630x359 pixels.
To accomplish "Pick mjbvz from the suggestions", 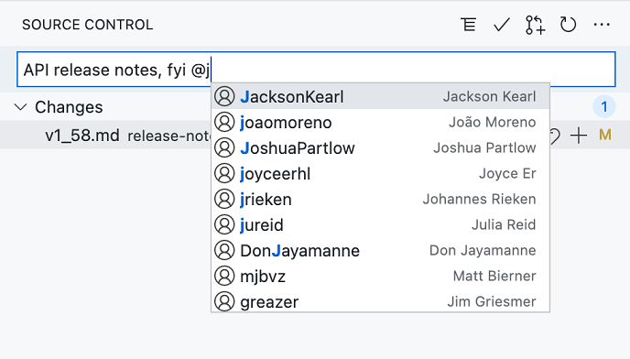I will pos(380,277).
